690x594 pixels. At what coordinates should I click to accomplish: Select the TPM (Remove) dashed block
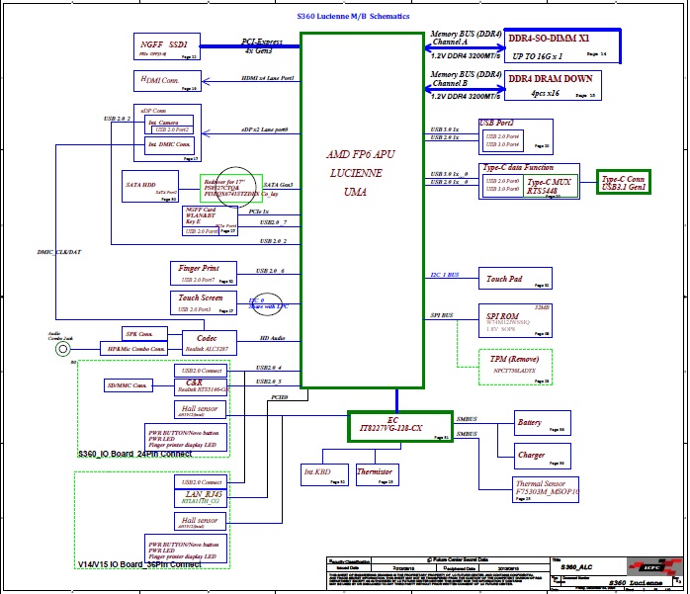tap(515, 367)
